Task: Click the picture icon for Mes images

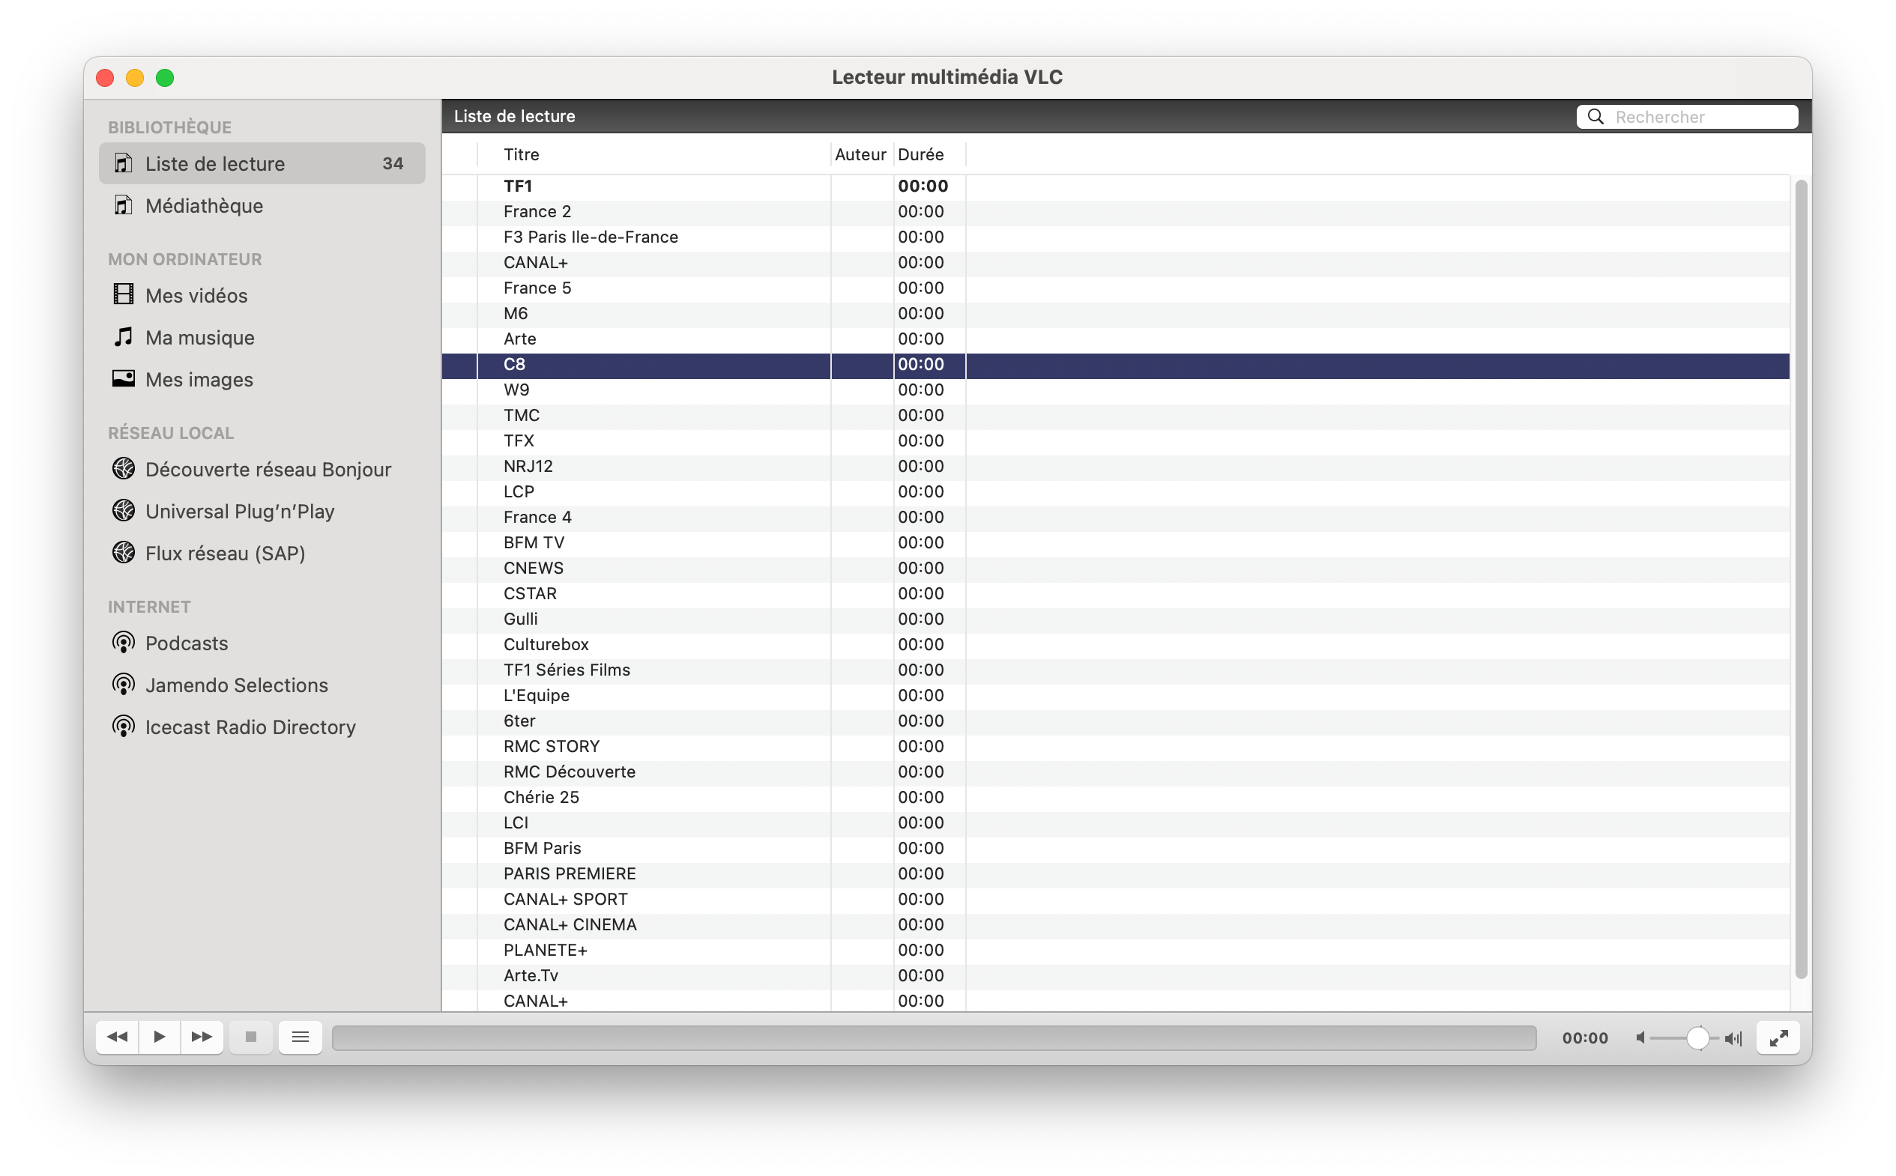Action: pyautogui.click(x=123, y=378)
